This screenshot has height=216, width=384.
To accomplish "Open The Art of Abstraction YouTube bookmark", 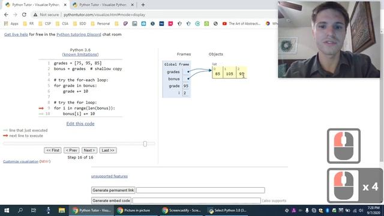I will (x=241, y=23).
